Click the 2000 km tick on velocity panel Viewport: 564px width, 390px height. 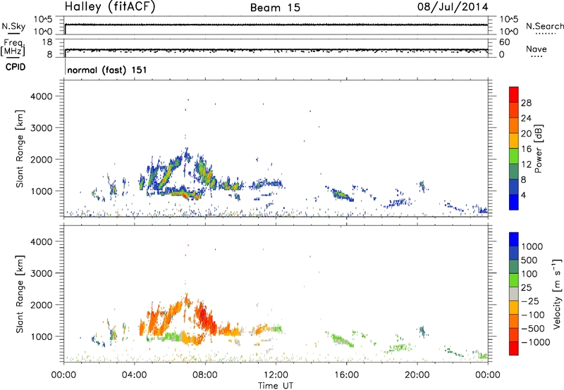tap(42, 305)
